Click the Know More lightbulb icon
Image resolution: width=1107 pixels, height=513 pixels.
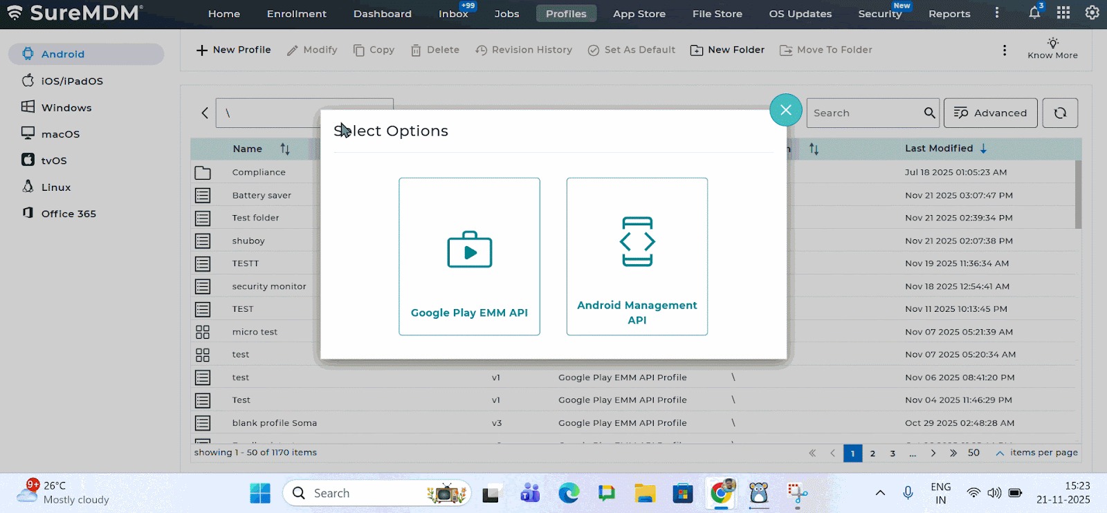pyautogui.click(x=1052, y=44)
